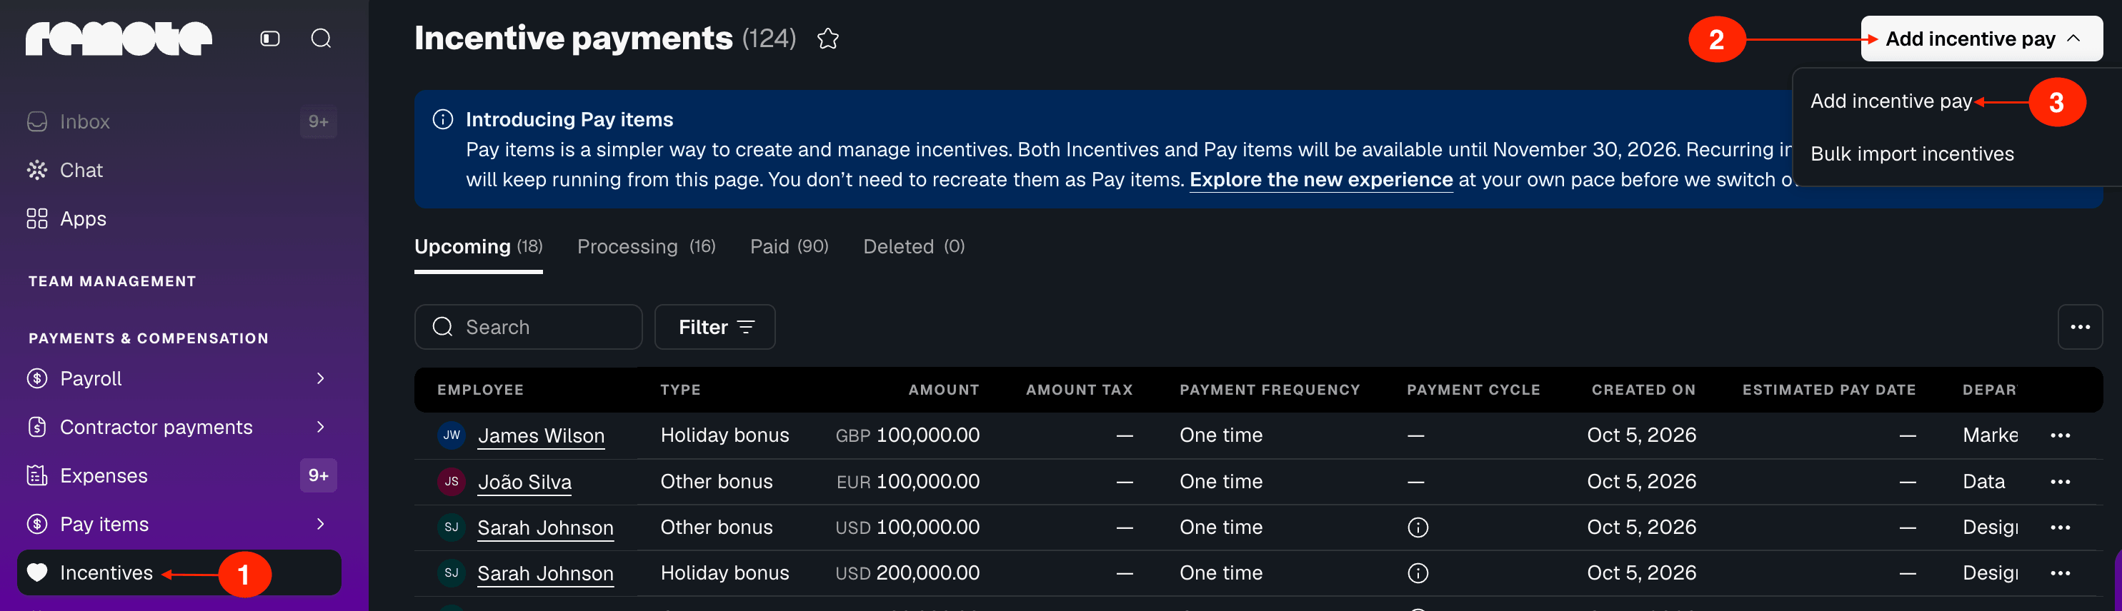Sort by the Amount column header
This screenshot has width=2122, height=611.
[x=943, y=390]
